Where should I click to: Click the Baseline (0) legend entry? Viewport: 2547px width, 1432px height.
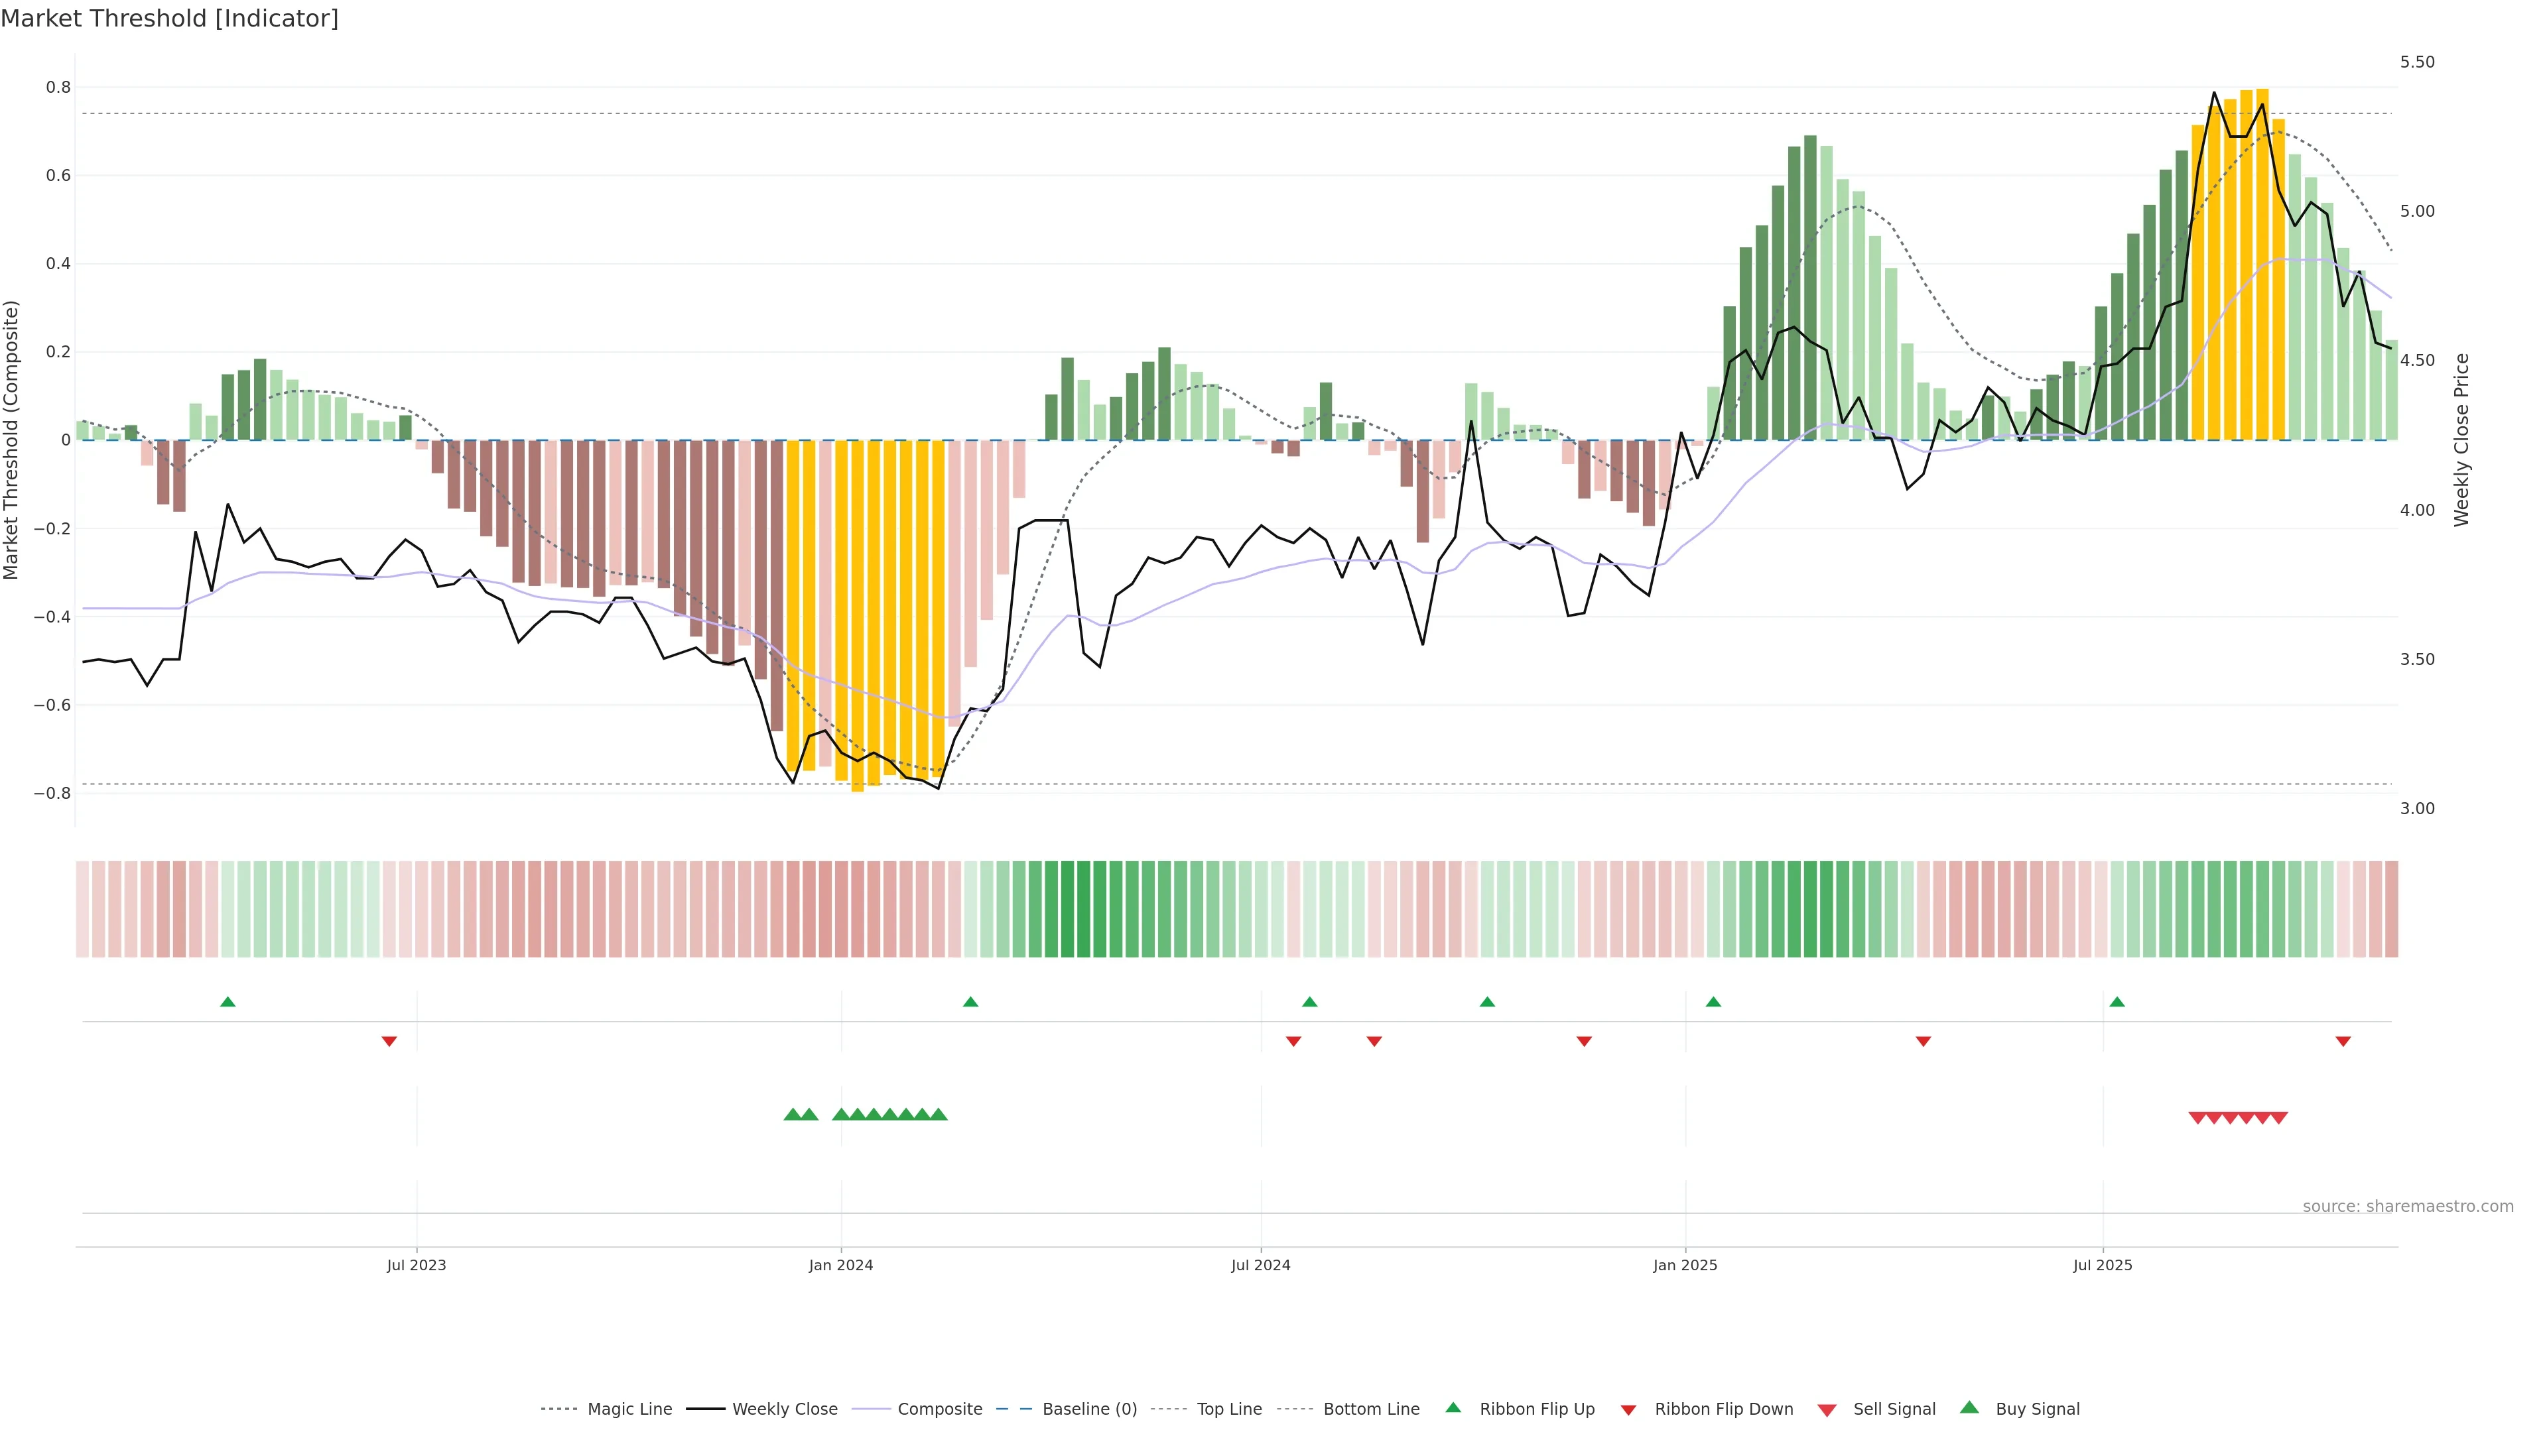1088,1408
